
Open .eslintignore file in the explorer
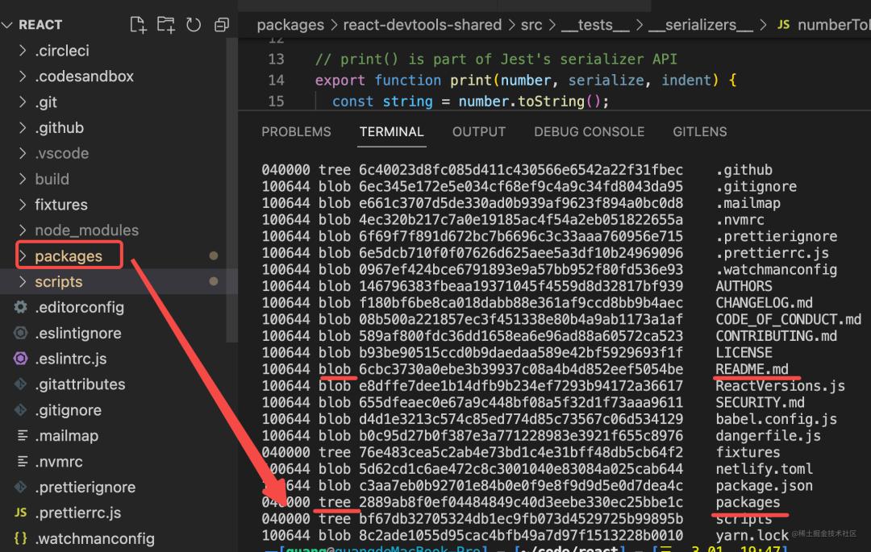point(78,333)
